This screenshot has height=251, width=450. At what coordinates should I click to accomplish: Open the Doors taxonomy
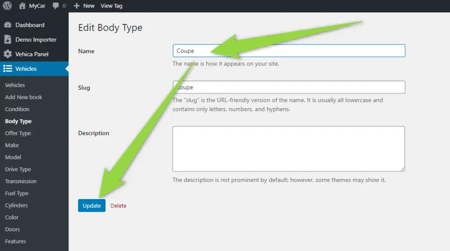[x=12, y=229]
